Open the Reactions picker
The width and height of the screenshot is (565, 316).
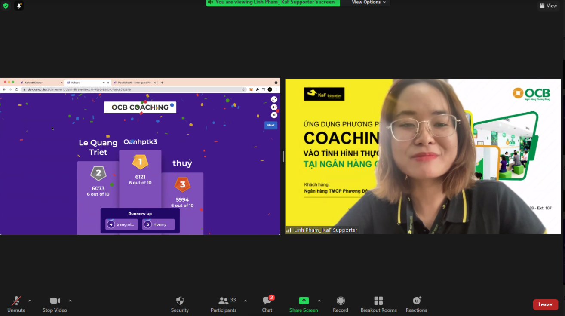click(x=416, y=304)
